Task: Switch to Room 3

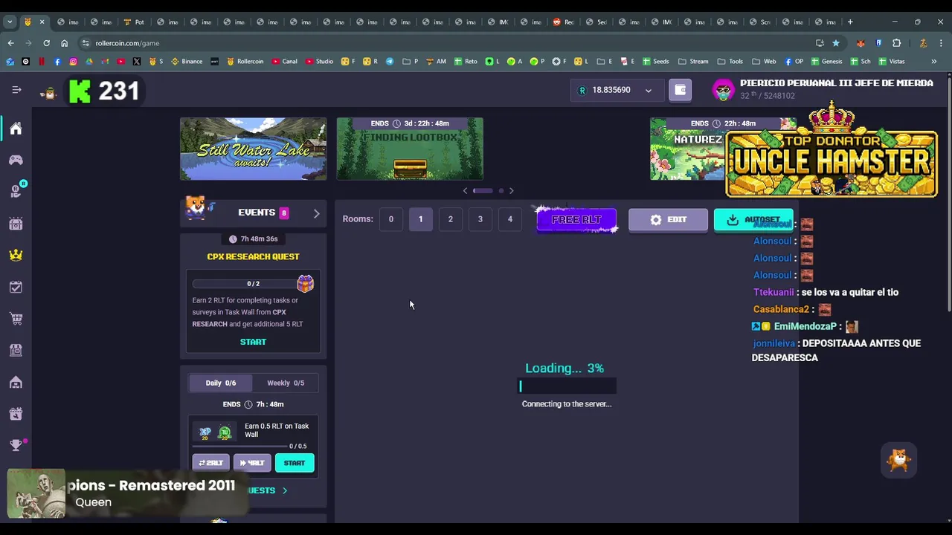Action: pos(480,219)
